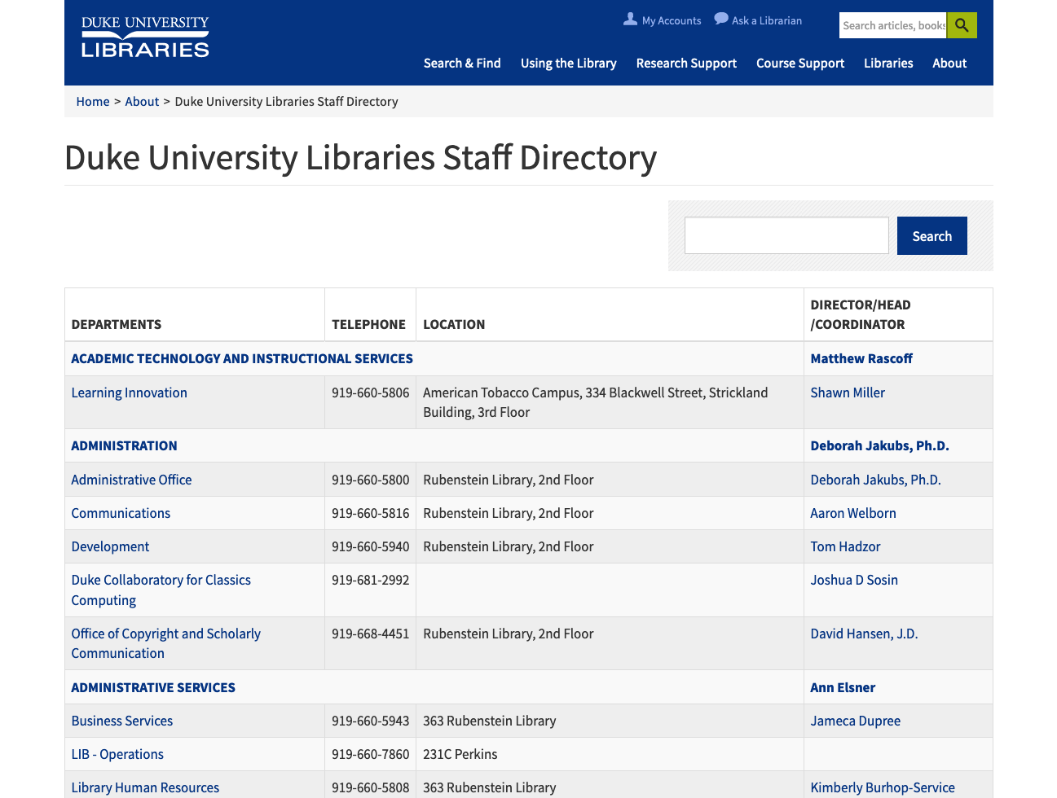Click the My Accounts person icon
This screenshot has width=1057, height=798.
tap(630, 19)
